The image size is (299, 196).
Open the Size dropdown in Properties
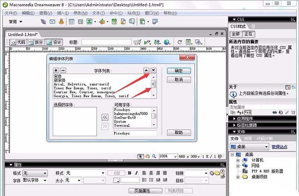(x=73, y=180)
